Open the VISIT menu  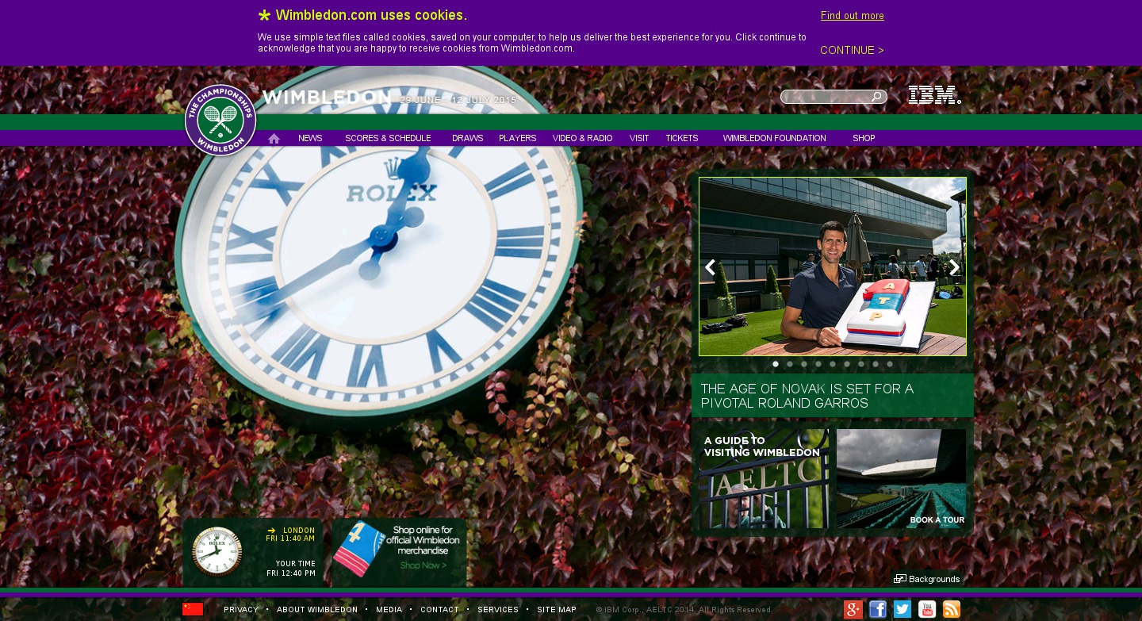tap(639, 138)
